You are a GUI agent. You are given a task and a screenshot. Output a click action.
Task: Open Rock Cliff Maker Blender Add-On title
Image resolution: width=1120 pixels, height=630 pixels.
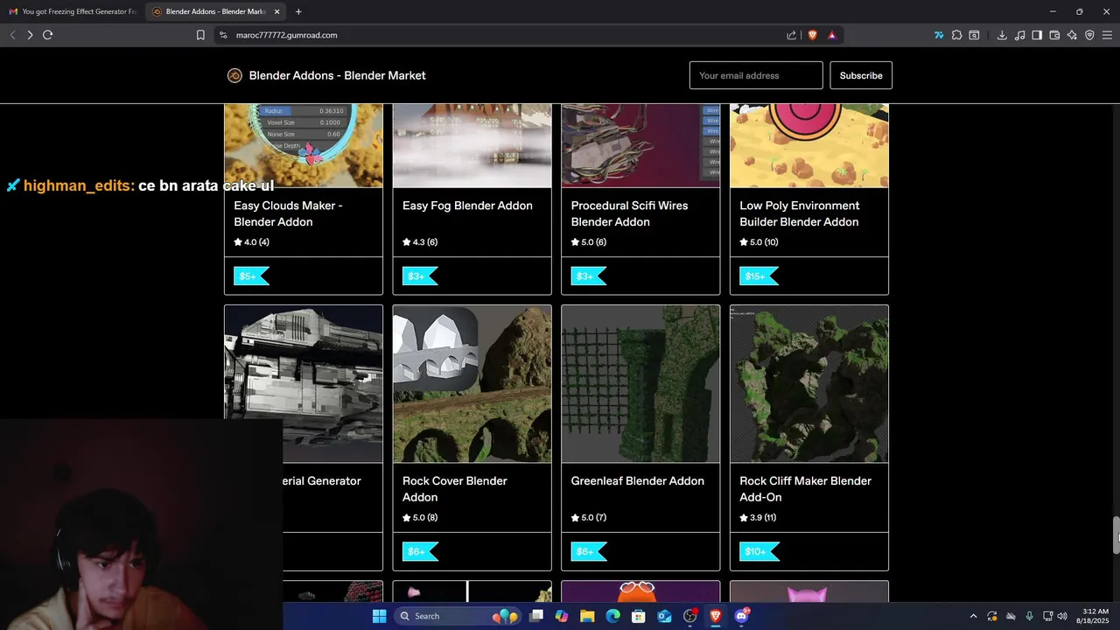(x=805, y=489)
